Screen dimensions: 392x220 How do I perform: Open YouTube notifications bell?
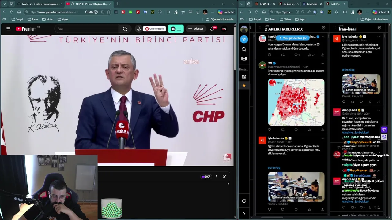pos(212,29)
